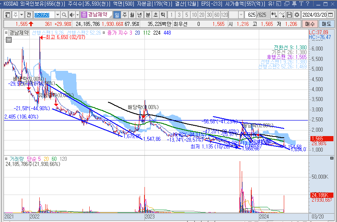Click the date field 2024/03/20
The height and width of the screenshot is (222, 337).
(314, 15)
